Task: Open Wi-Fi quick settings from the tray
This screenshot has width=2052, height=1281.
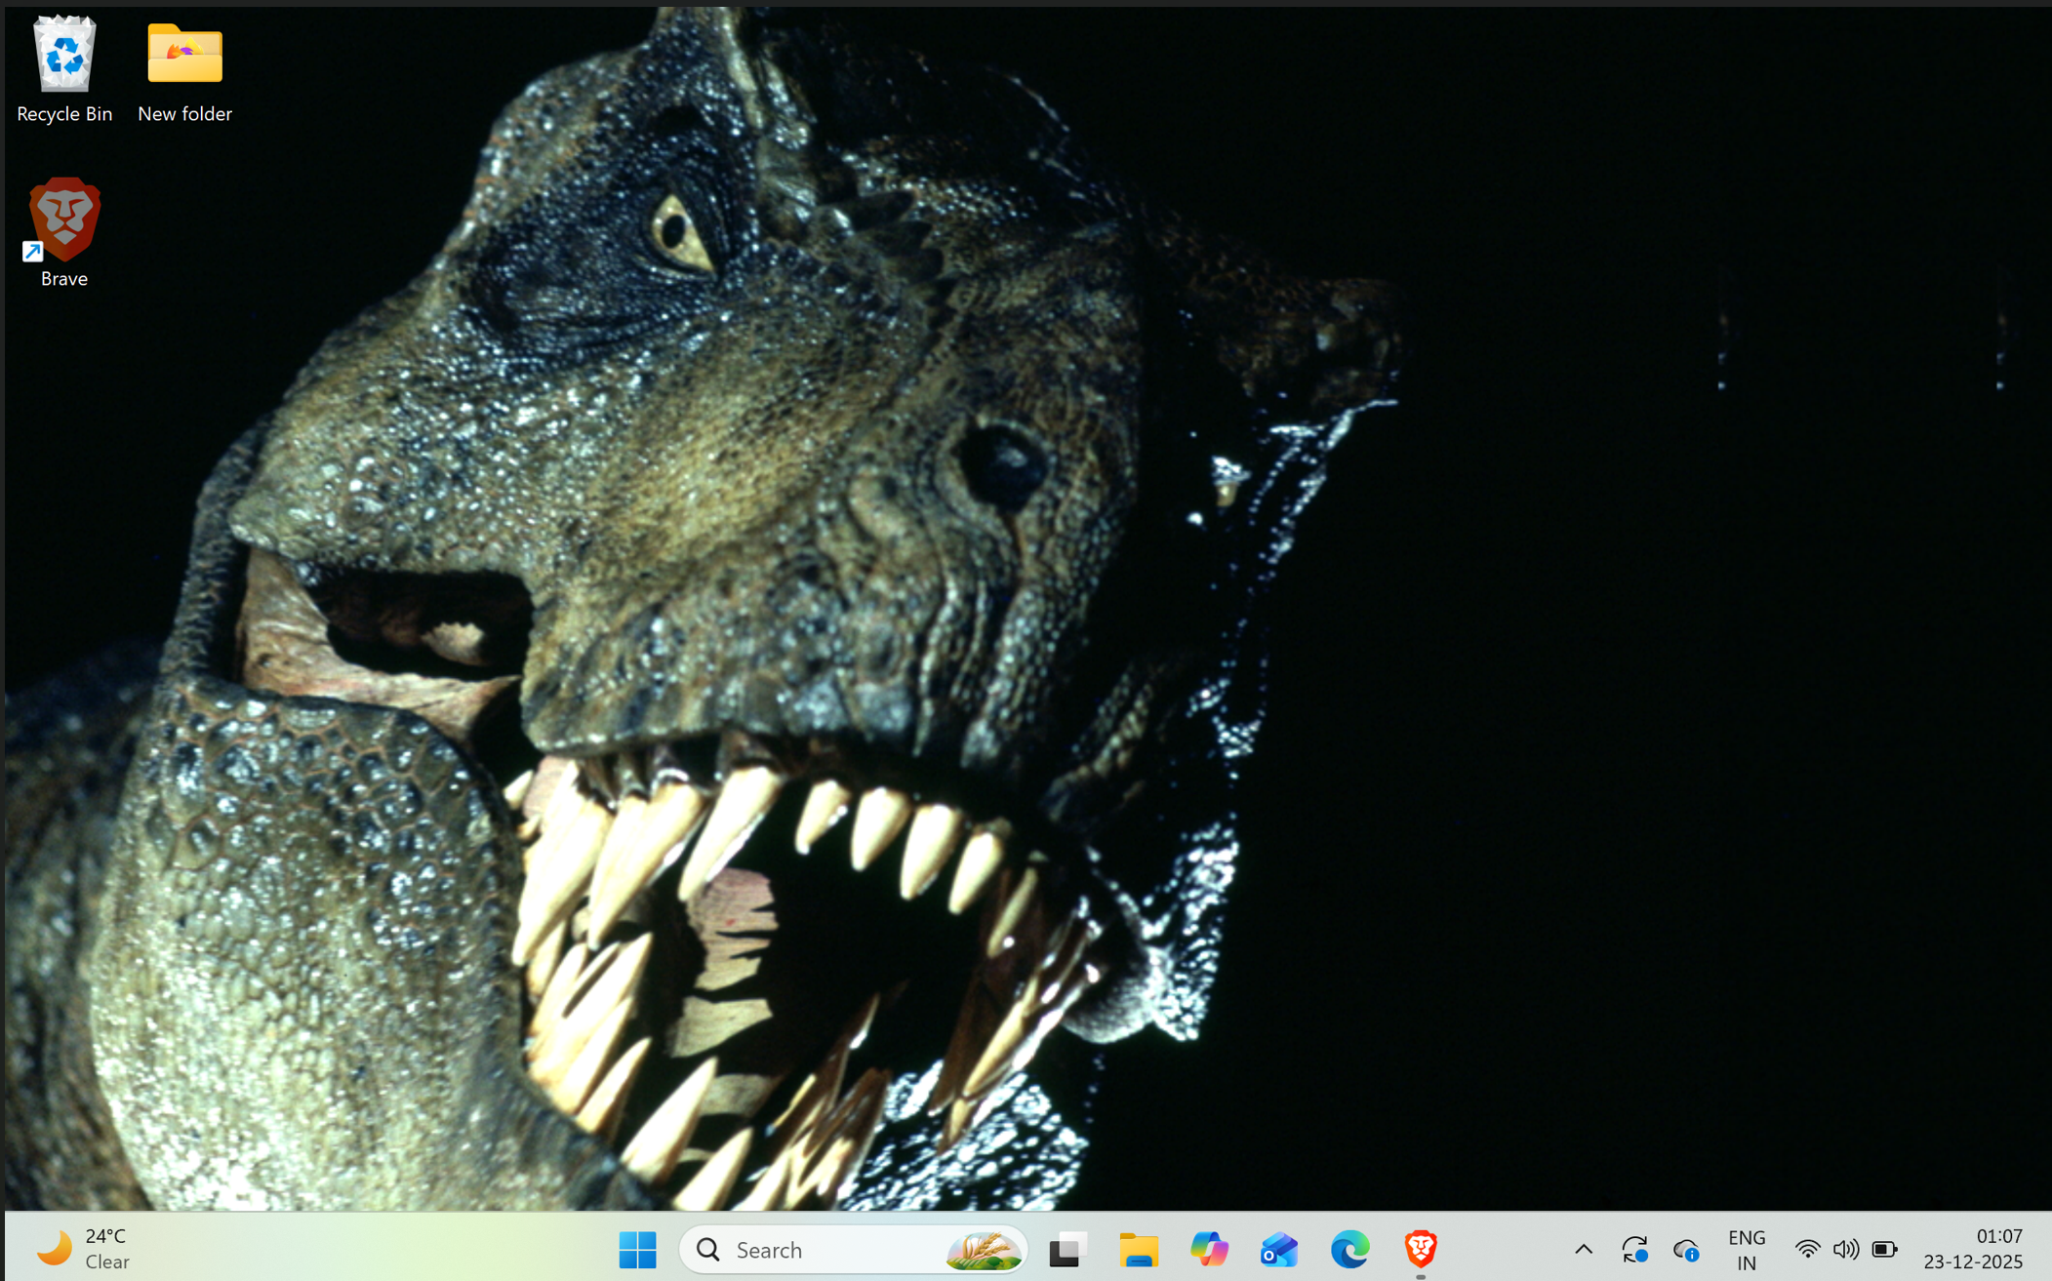Action: click(x=1807, y=1249)
